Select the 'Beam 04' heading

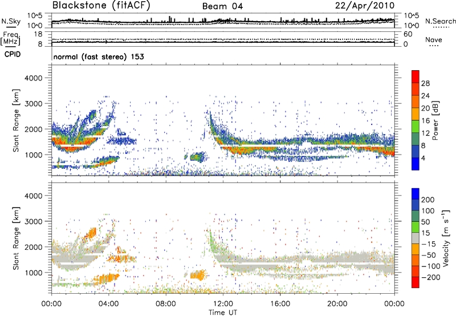[x=222, y=6]
